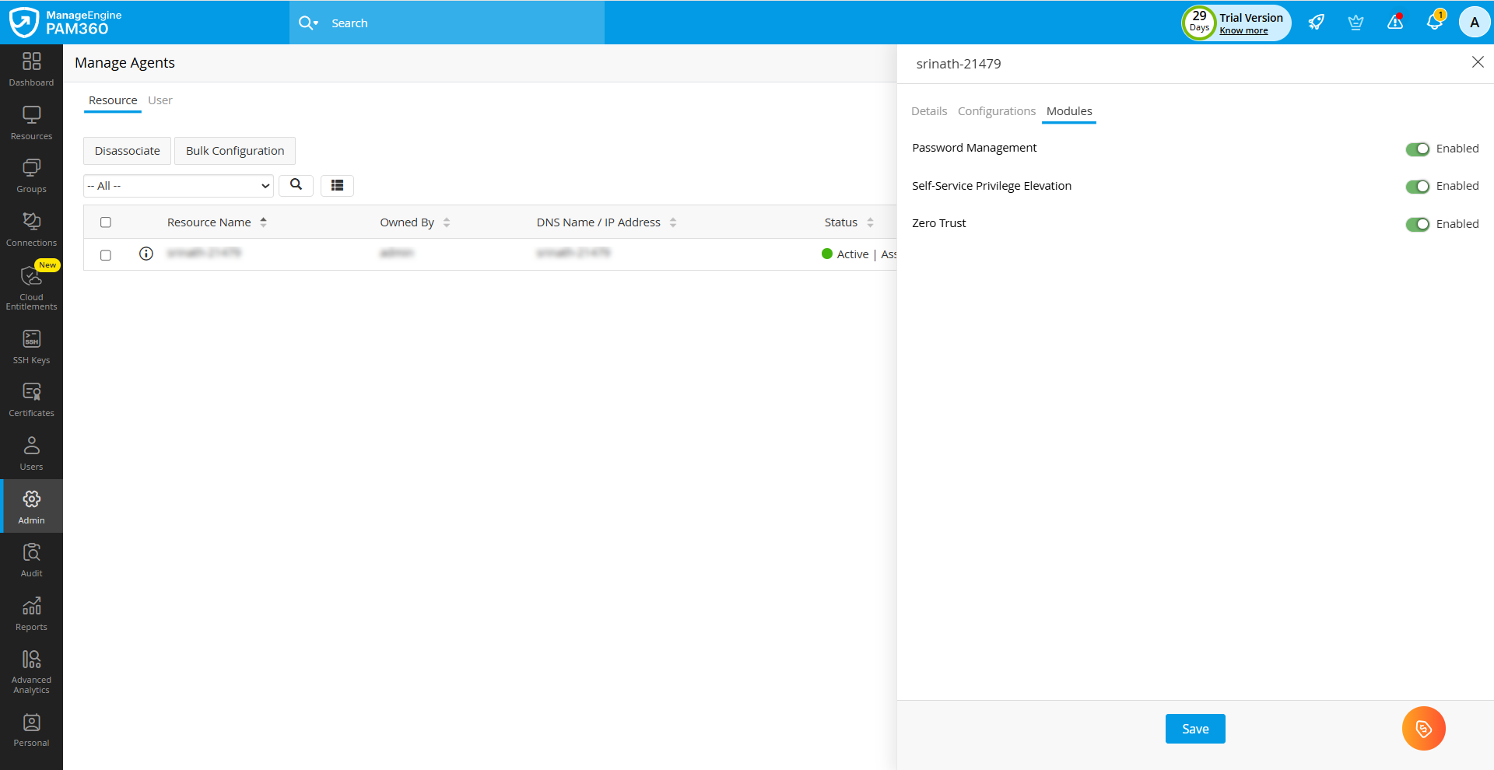Click the info icon in agent row
This screenshot has height=770, width=1494.
pos(146,254)
